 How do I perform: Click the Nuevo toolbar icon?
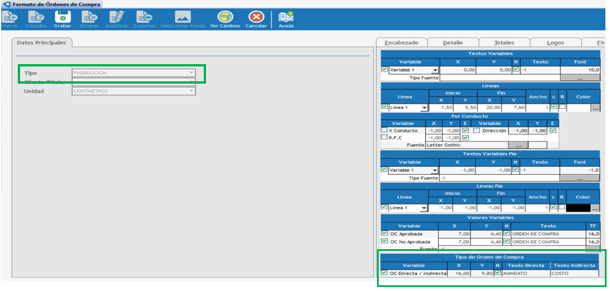pyautogui.click(x=9, y=17)
